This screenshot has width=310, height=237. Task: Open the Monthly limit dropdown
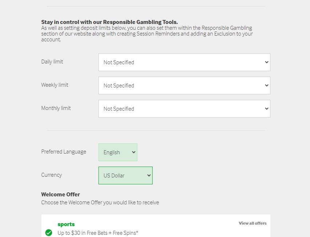[184, 109]
